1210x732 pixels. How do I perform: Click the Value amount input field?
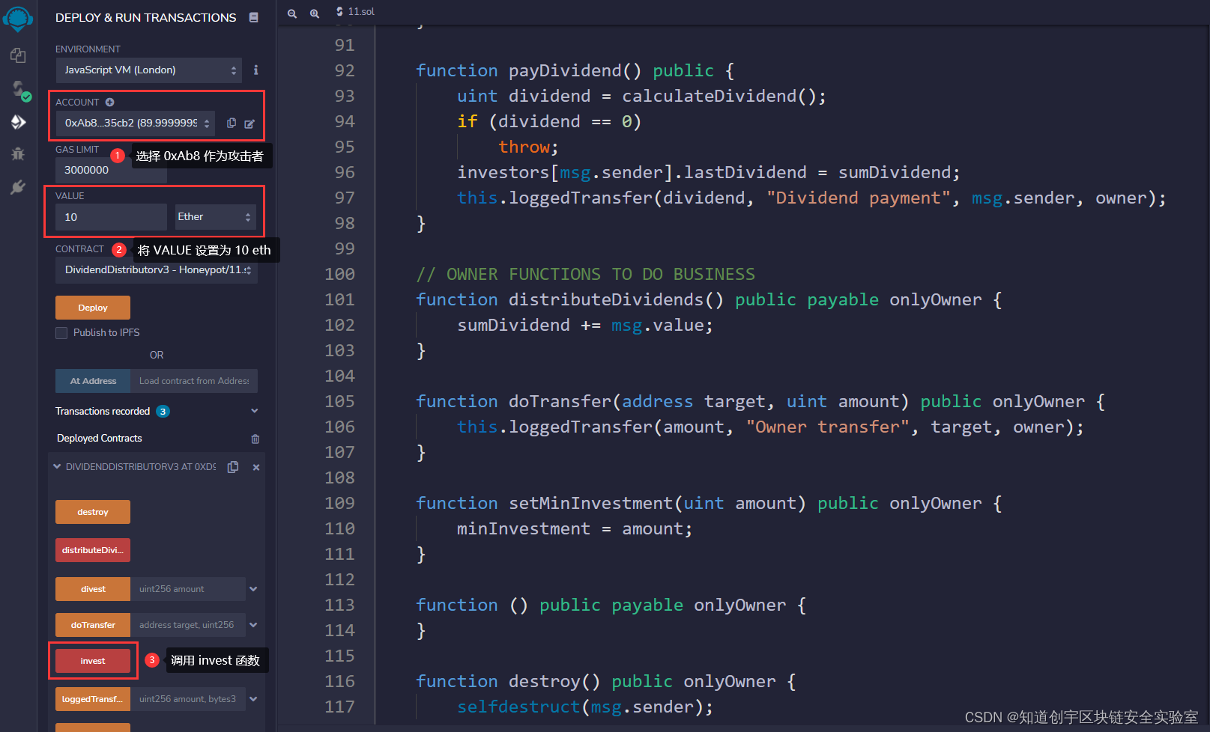[111, 217]
